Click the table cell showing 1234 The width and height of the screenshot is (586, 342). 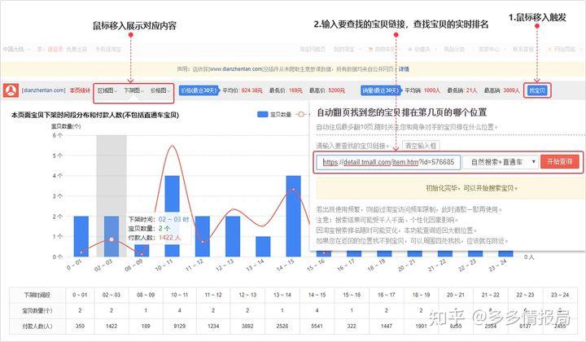click(213, 326)
